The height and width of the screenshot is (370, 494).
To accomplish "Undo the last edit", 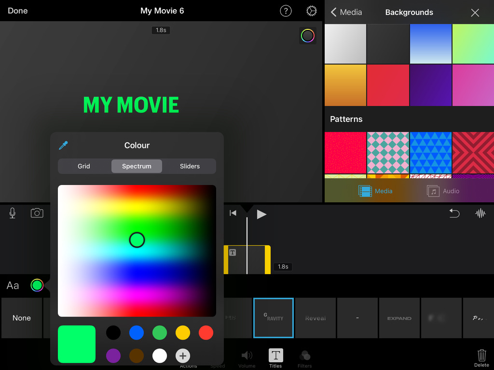I will (454, 213).
